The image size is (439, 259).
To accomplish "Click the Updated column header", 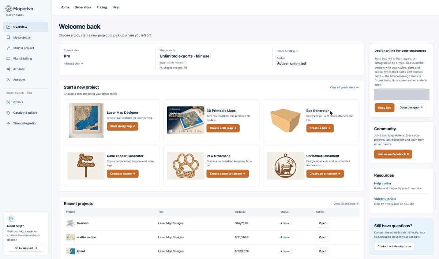I will click(x=240, y=212).
